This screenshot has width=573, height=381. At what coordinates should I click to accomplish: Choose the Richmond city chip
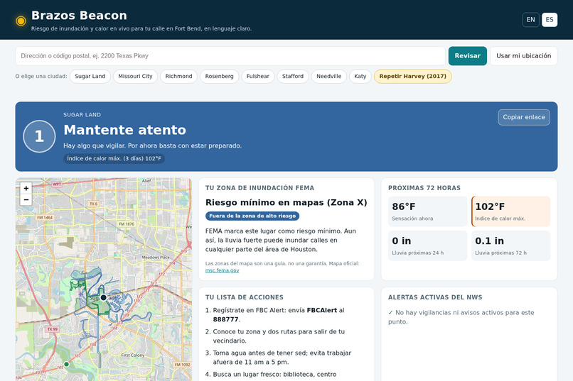click(178, 76)
